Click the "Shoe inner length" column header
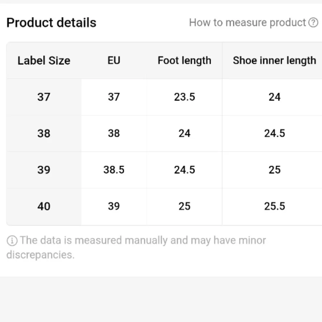 pyautogui.click(x=274, y=60)
